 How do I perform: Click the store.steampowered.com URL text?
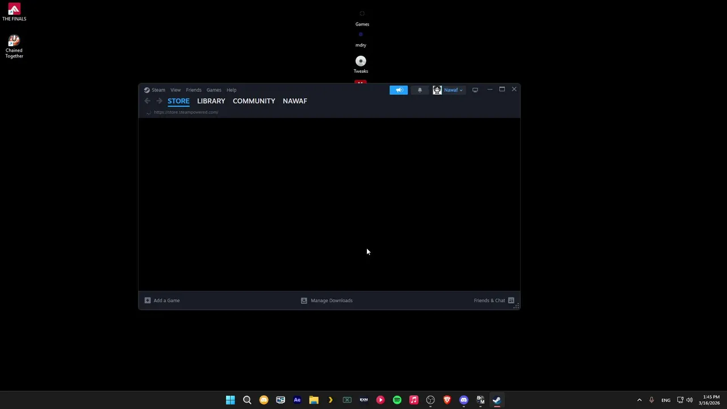click(x=186, y=112)
